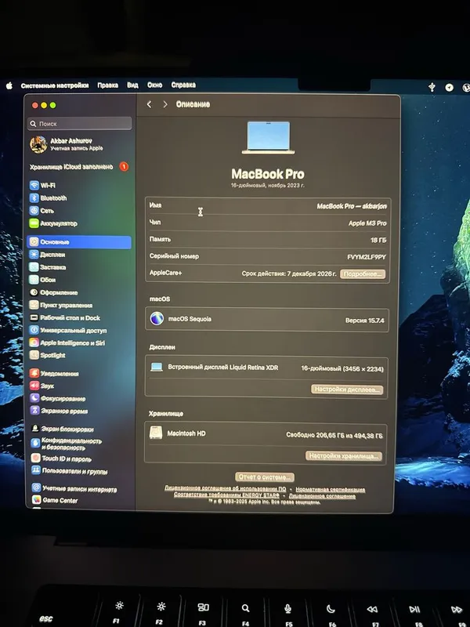The image size is (470, 627).
Task: Open Сеть network settings icon
Action: [x=34, y=210]
